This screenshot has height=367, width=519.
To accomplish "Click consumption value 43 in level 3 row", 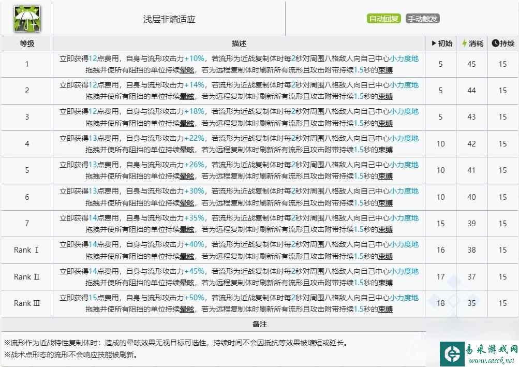I will [472, 118].
